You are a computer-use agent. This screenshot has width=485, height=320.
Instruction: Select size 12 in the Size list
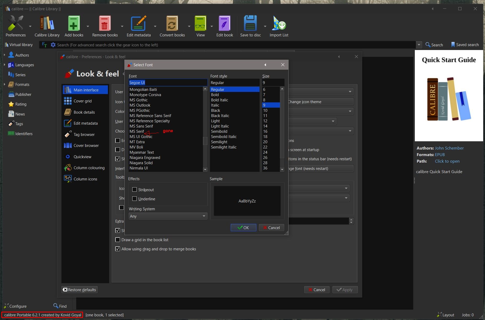271,121
